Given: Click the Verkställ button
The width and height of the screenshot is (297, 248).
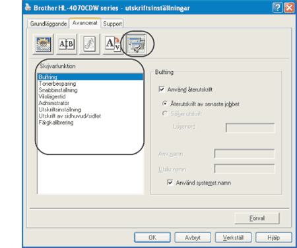Looking at the screenshot, I should 233,237.
